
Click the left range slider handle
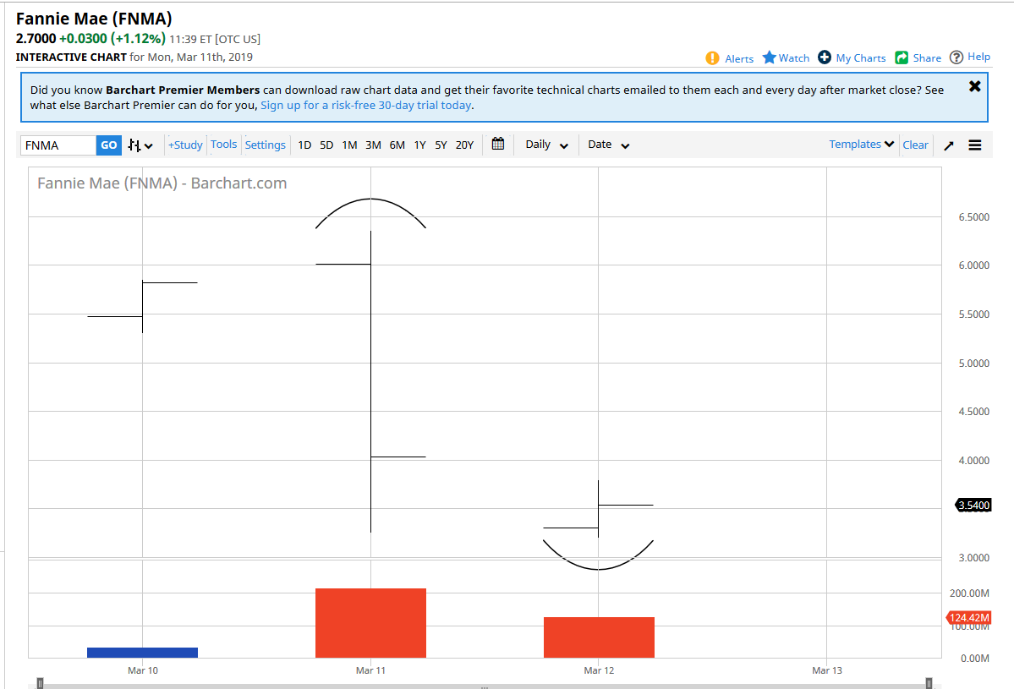point(40,683)
